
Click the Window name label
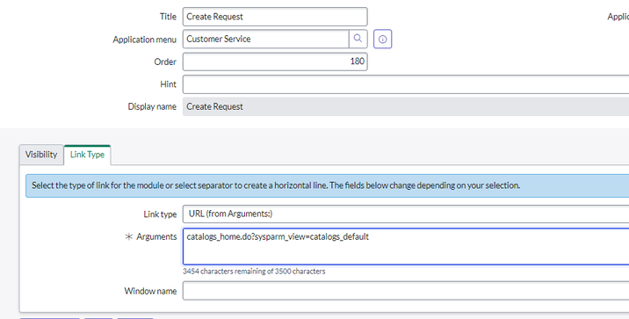[150, 291]
